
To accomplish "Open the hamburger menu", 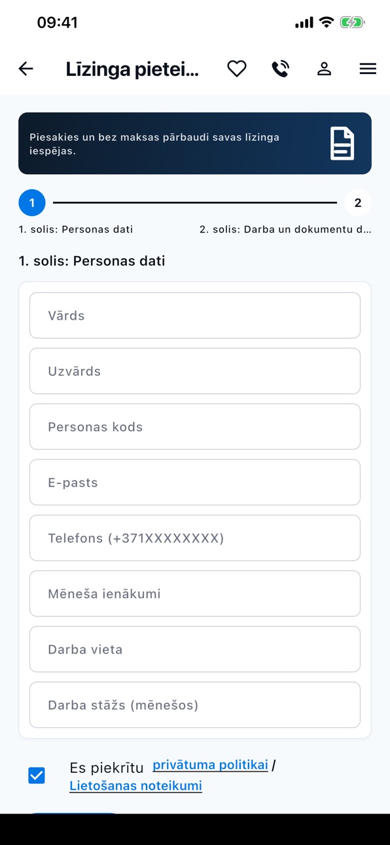I will tap(368, 69).
